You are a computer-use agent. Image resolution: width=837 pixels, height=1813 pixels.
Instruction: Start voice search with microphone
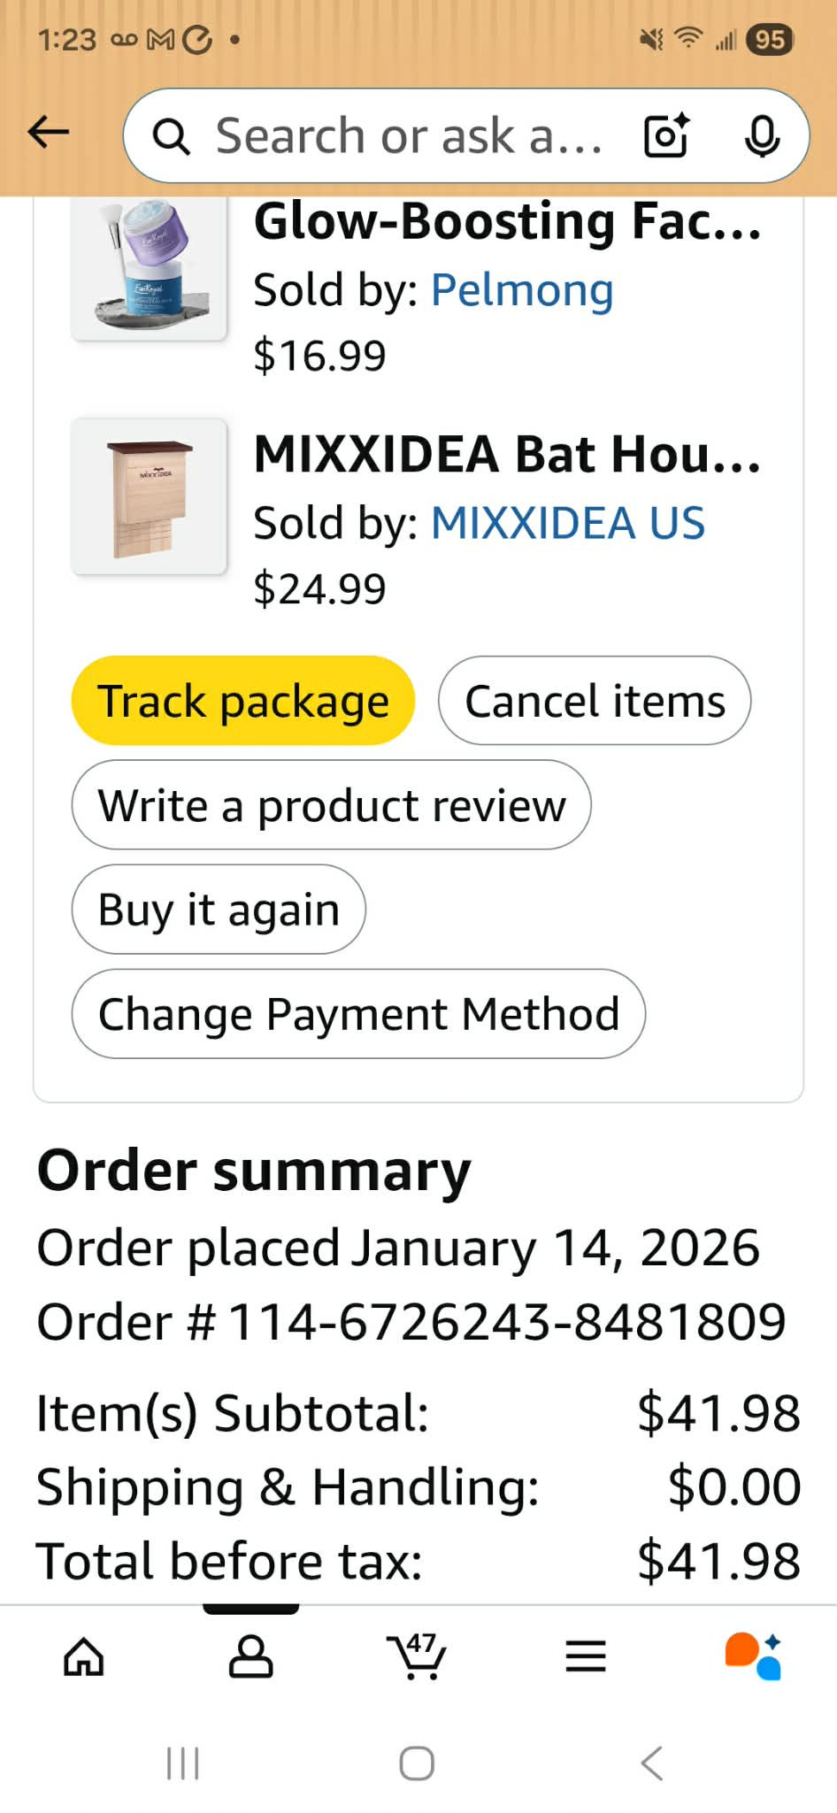click(761, 136)
